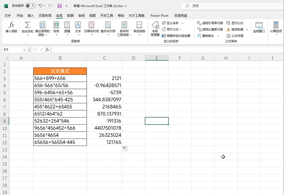Click Use in Formula (用于公式)
This screenshot has width=284, height=195.
(171, 29)
